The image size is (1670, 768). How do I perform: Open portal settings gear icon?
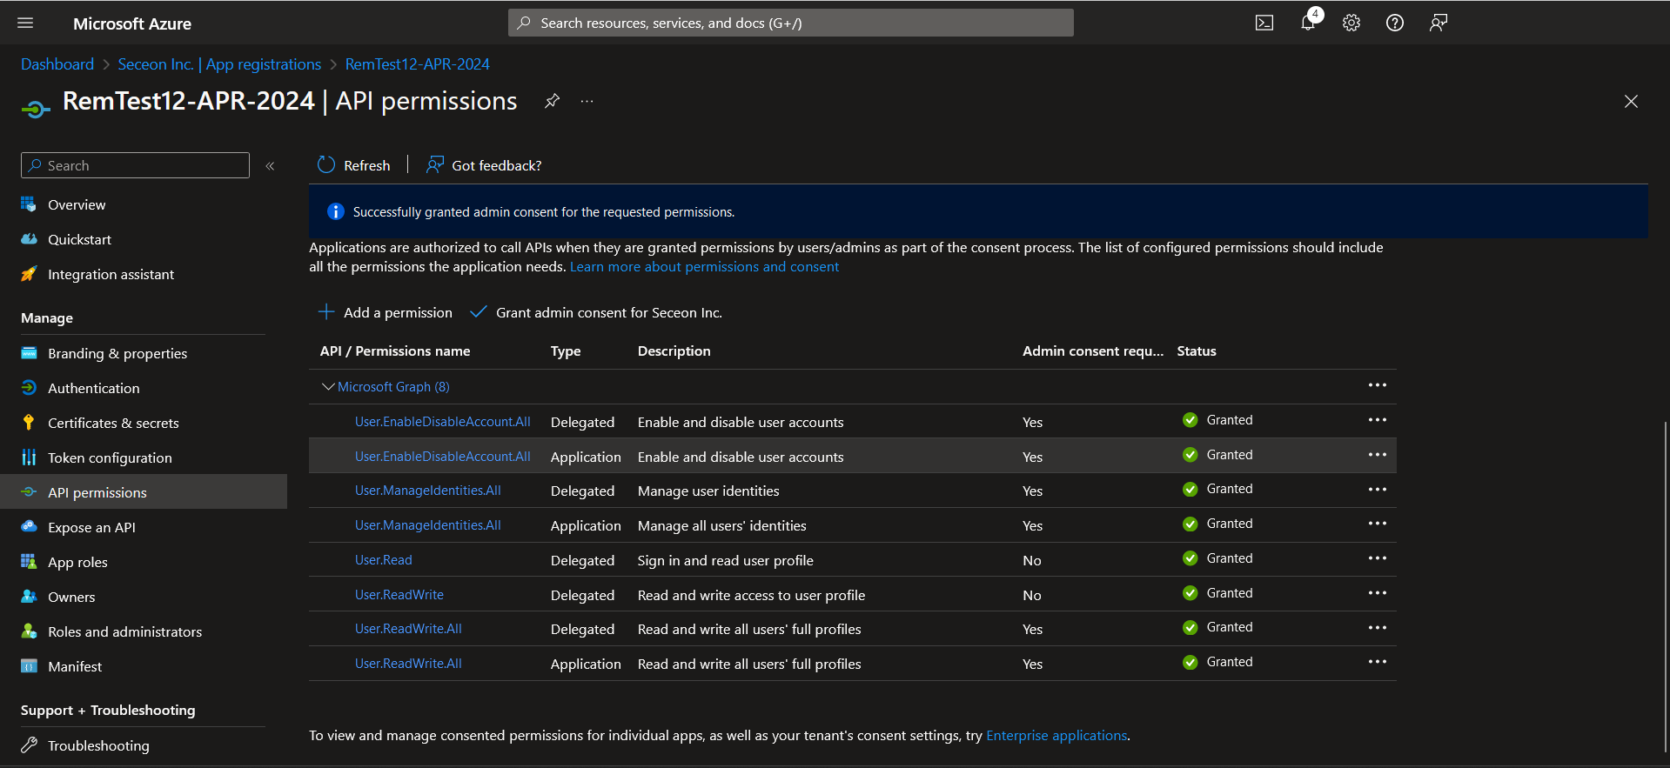[1351, 23]
